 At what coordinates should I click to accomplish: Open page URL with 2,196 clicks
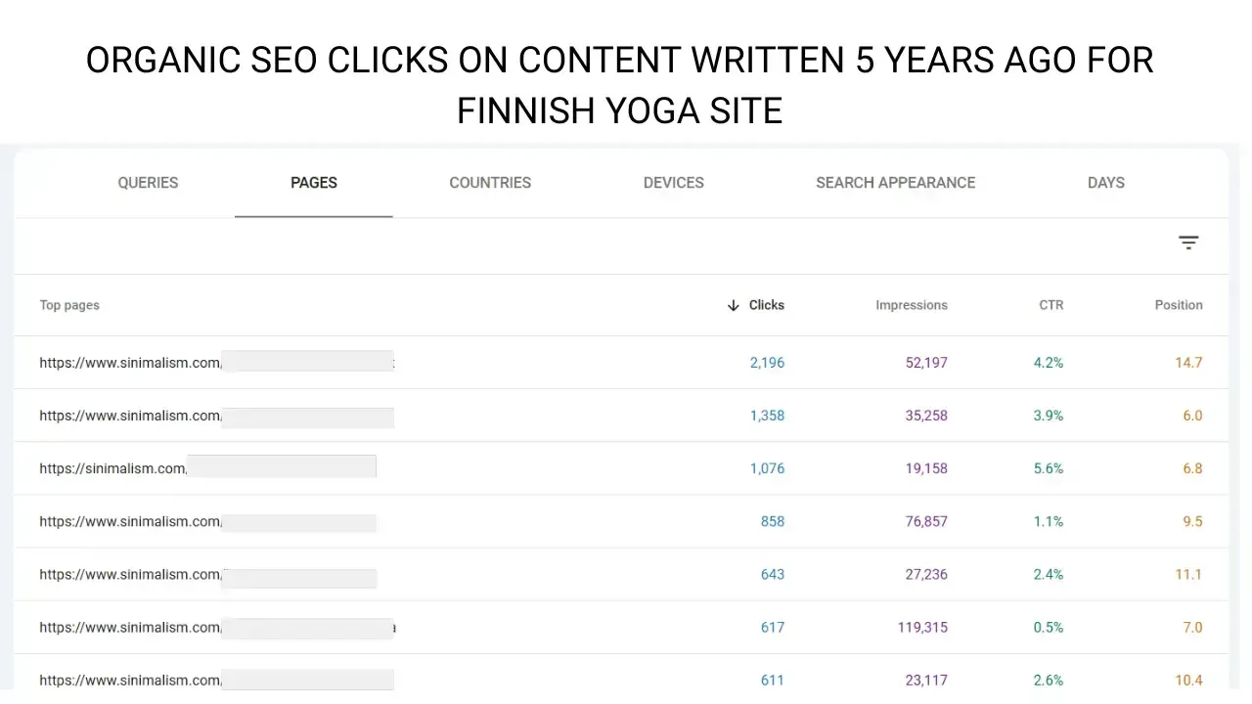tap(130, 363)
